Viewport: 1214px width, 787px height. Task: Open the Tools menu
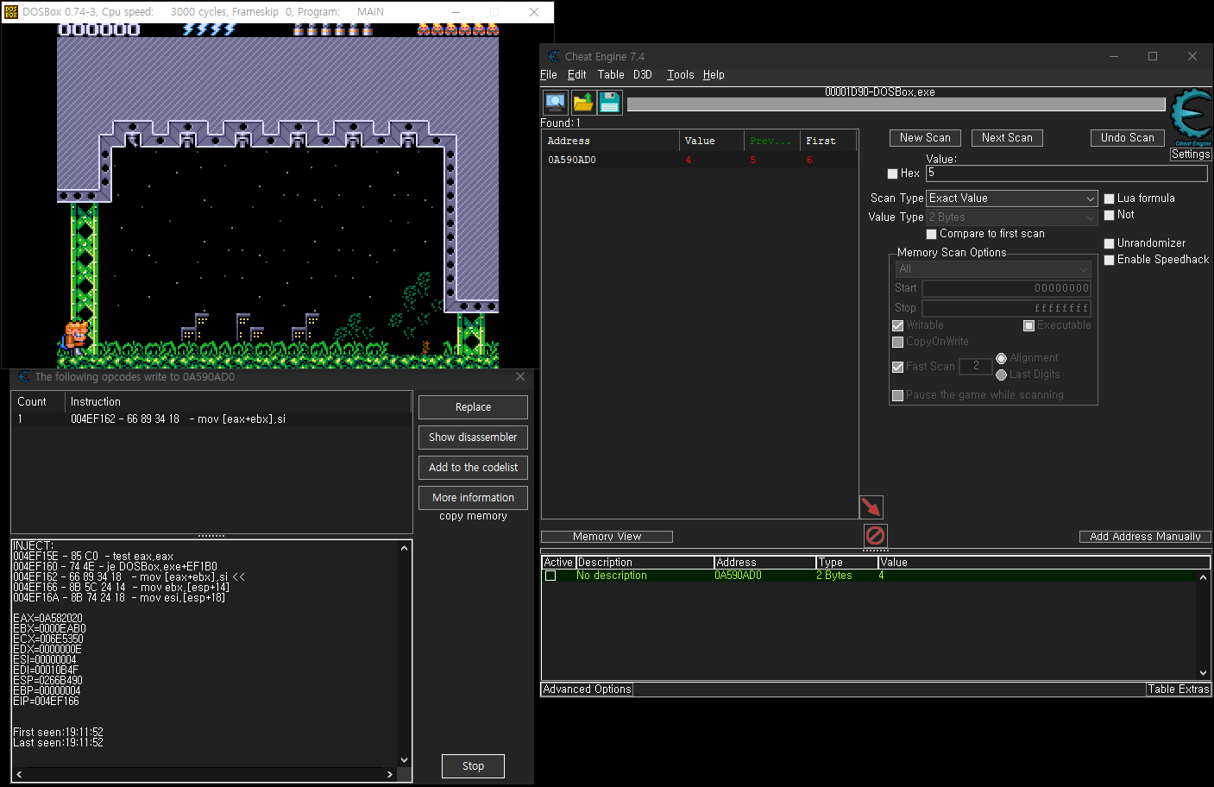point(680,75)
